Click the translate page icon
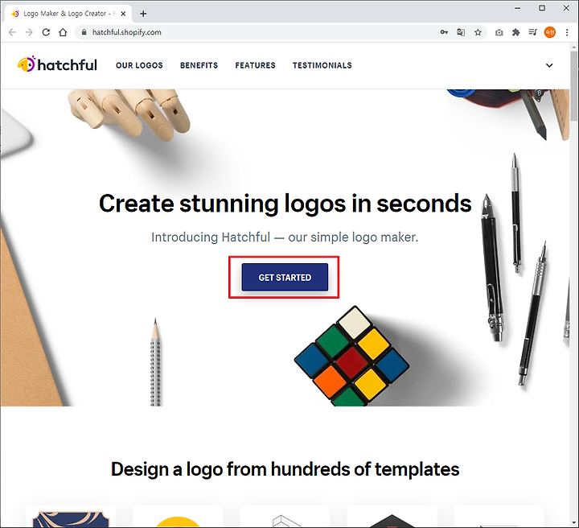The width and height of the screenshot is (579, 528). pos(461,32)
